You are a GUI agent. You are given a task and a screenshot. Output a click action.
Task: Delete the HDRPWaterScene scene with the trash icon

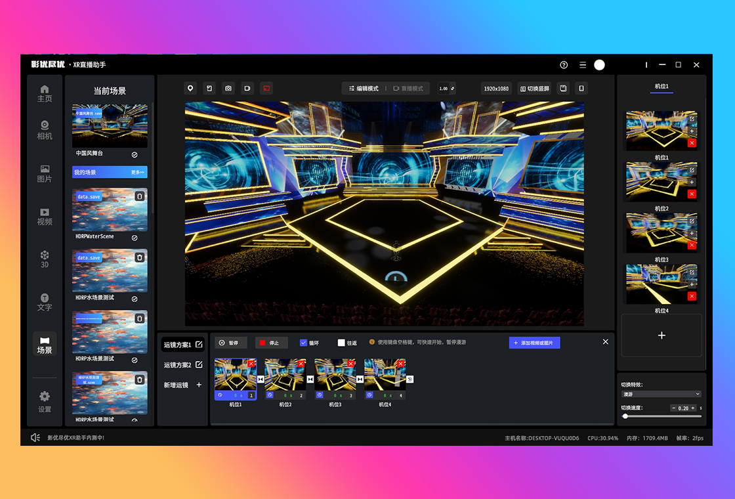(139, 196)
